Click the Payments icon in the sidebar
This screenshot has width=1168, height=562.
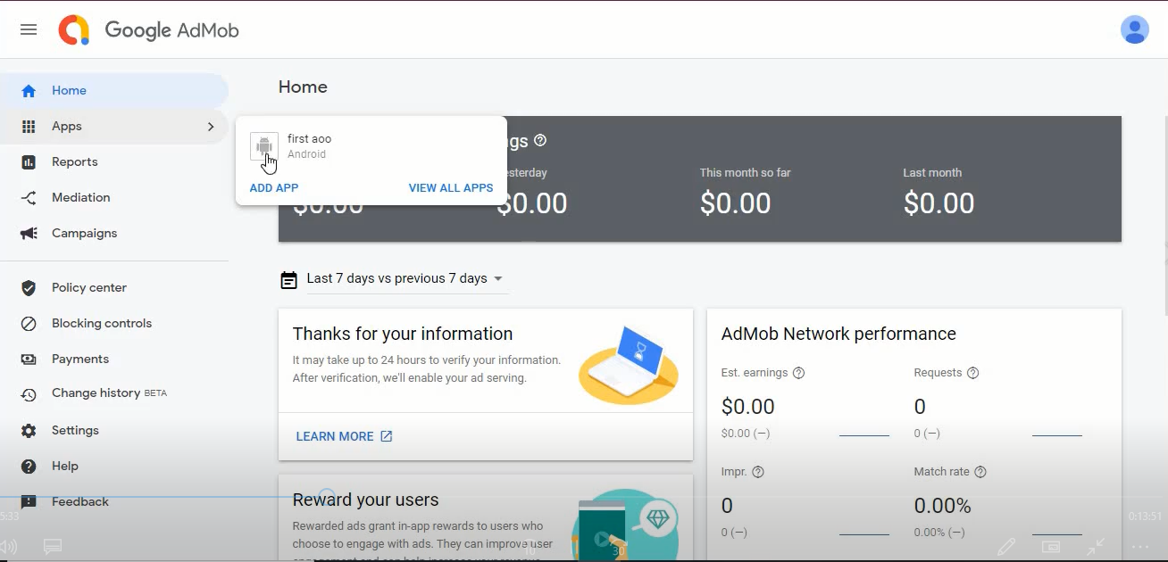point(28,359)
